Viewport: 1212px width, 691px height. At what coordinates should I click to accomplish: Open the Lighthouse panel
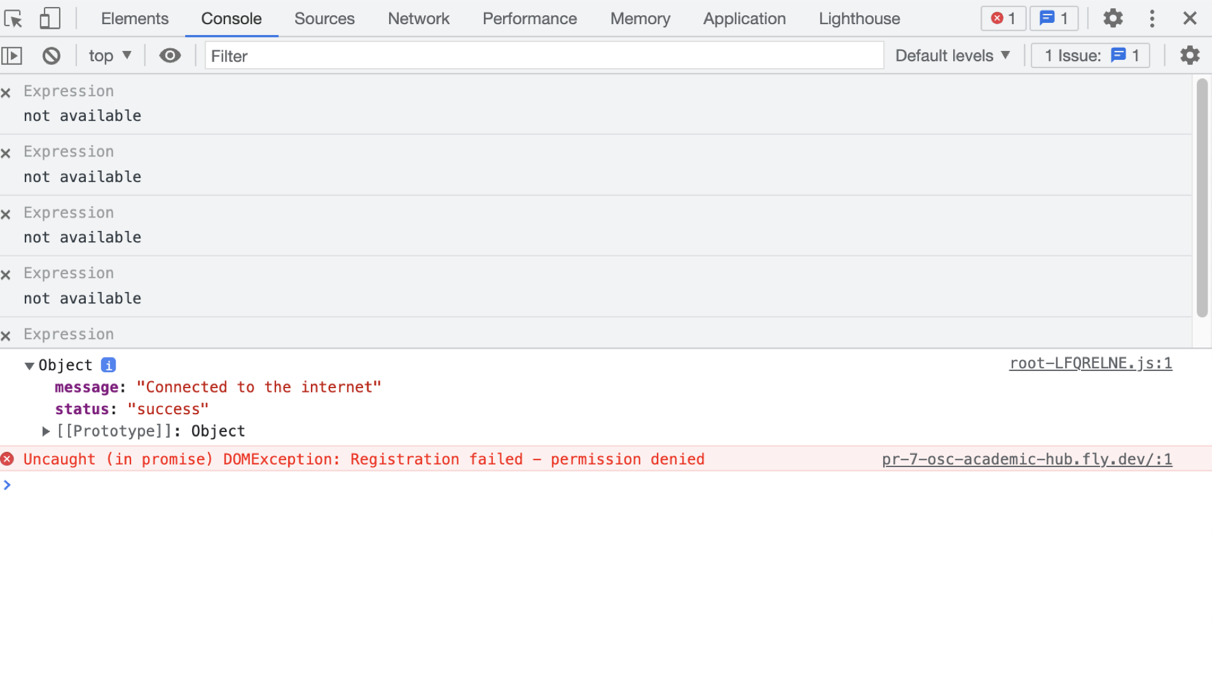coord(859,18)
